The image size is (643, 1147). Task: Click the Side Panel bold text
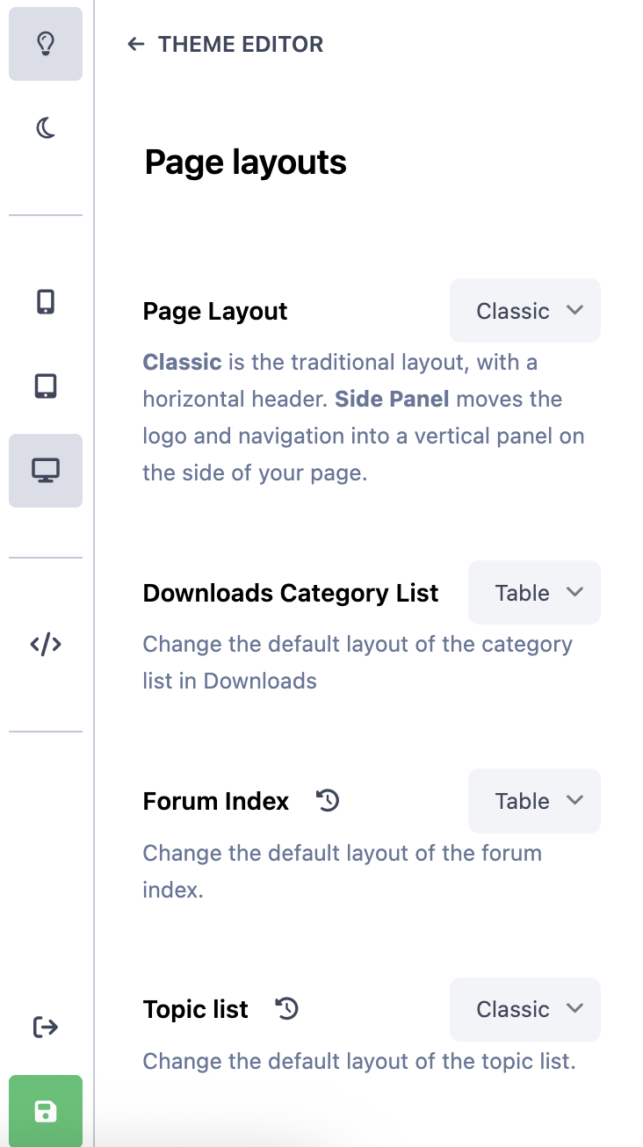tap(392, 399)
